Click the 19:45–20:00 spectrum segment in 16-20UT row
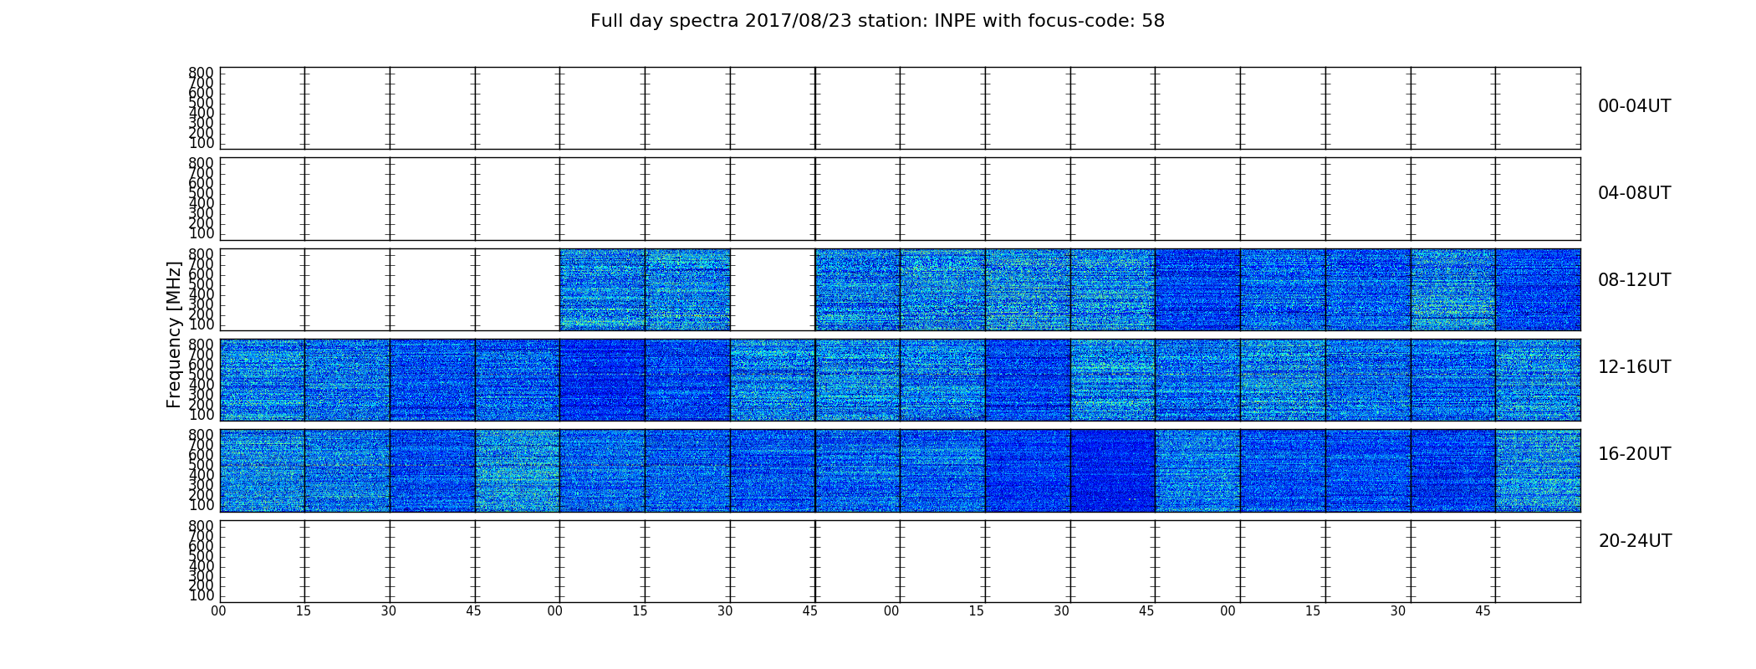 click(x=1538, y=471)
